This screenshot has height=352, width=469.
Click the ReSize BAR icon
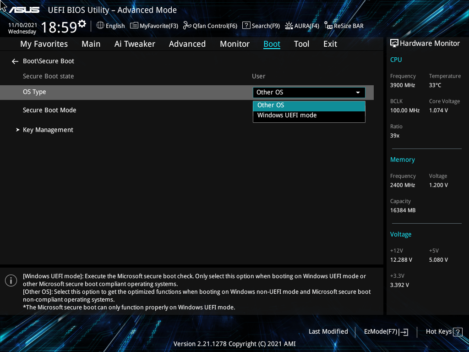328,26
